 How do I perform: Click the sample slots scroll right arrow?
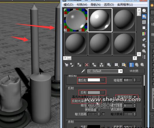coord(135,58)
